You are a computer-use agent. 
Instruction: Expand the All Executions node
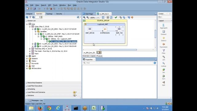click(x=27, y=68)
